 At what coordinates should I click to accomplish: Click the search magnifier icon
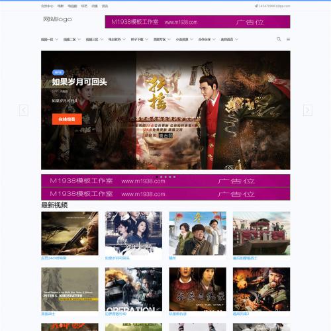click(279, 39)
